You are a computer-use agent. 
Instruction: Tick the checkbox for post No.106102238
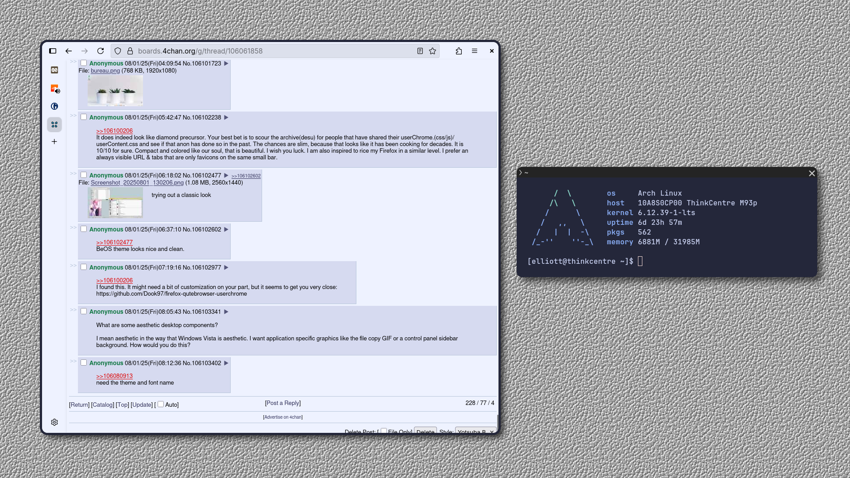(84, 117)
